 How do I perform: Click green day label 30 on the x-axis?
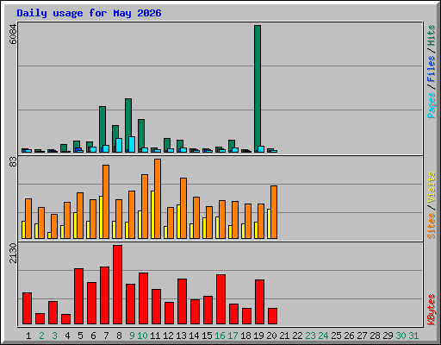pyautogui.click(x=401, y=336)
